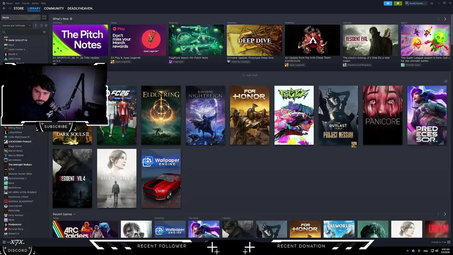Open the Games menu
This screenshot has width=453, height=255.
35,3
